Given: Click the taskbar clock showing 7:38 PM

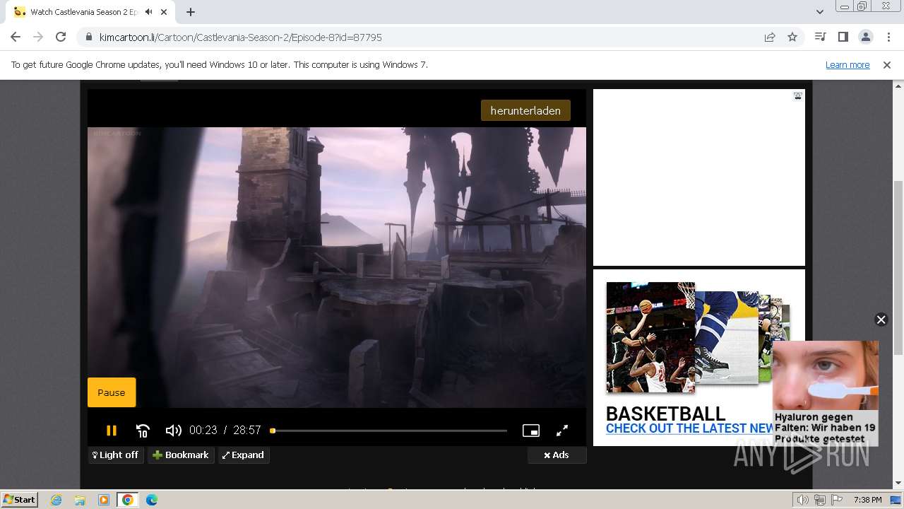Looking at the screenshot, I should tap(868, 500).
